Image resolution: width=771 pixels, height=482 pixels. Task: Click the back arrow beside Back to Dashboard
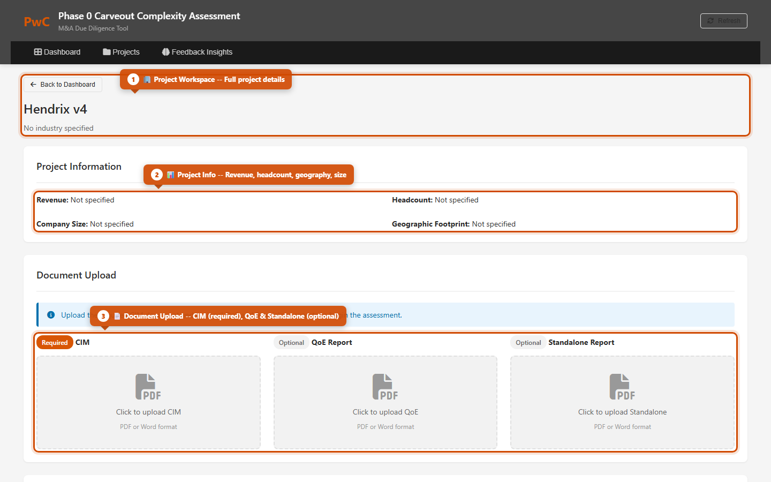(x=33, y=84)
